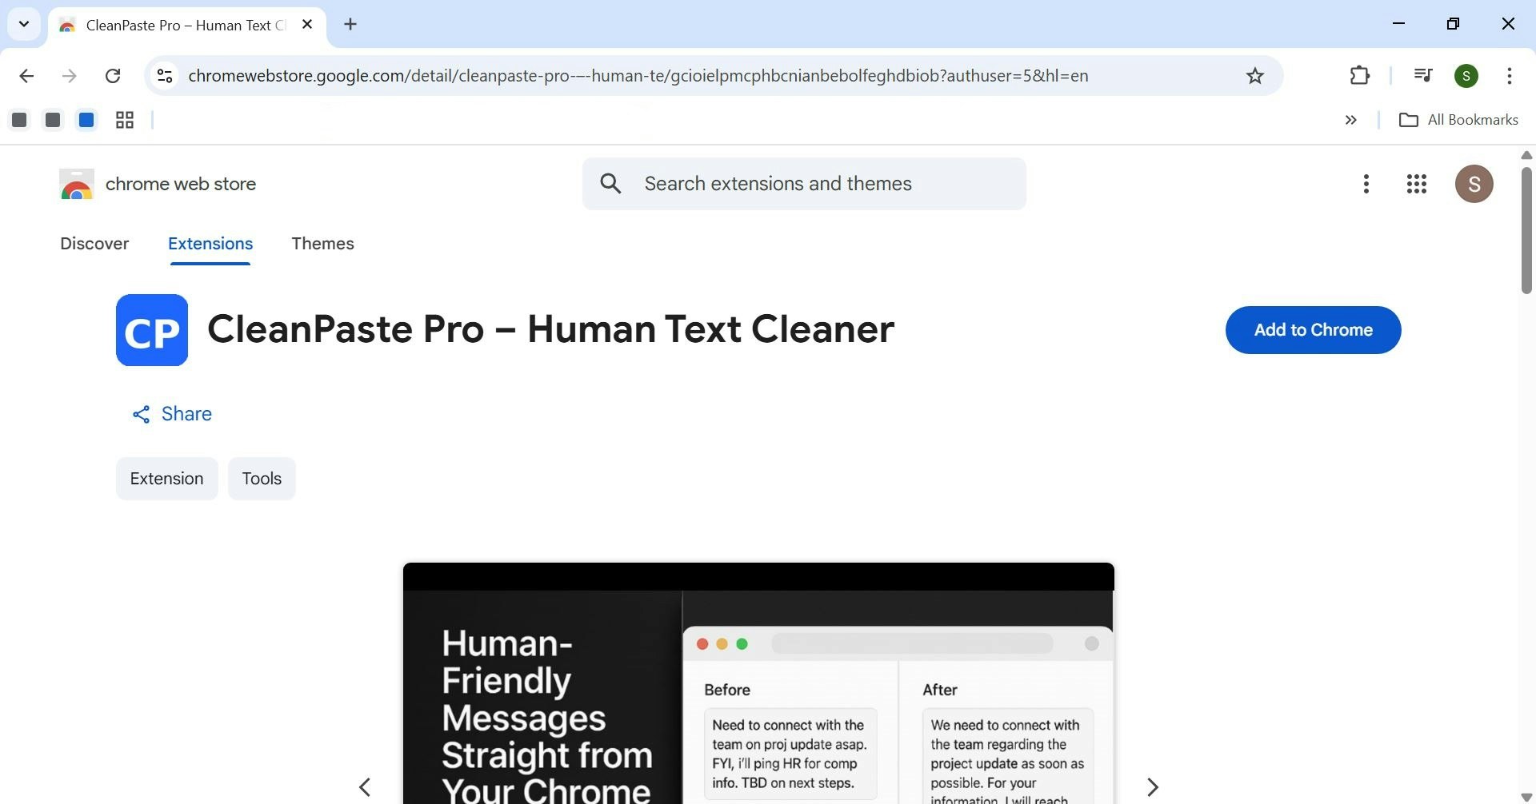Advance the screenshot carousel with the right arrow
The height and width of the screenshot is (804, 1536).
tap(1152, 786)
